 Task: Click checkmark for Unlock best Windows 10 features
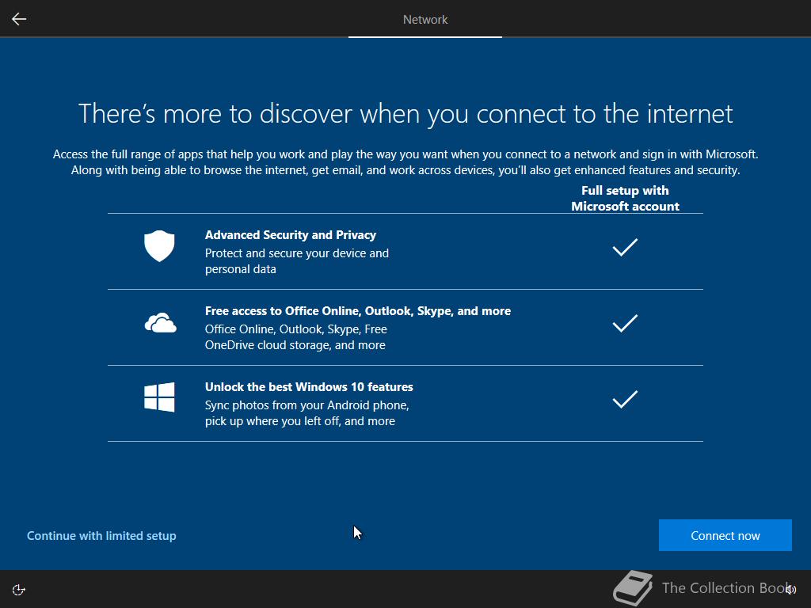(x=625, y=399)
